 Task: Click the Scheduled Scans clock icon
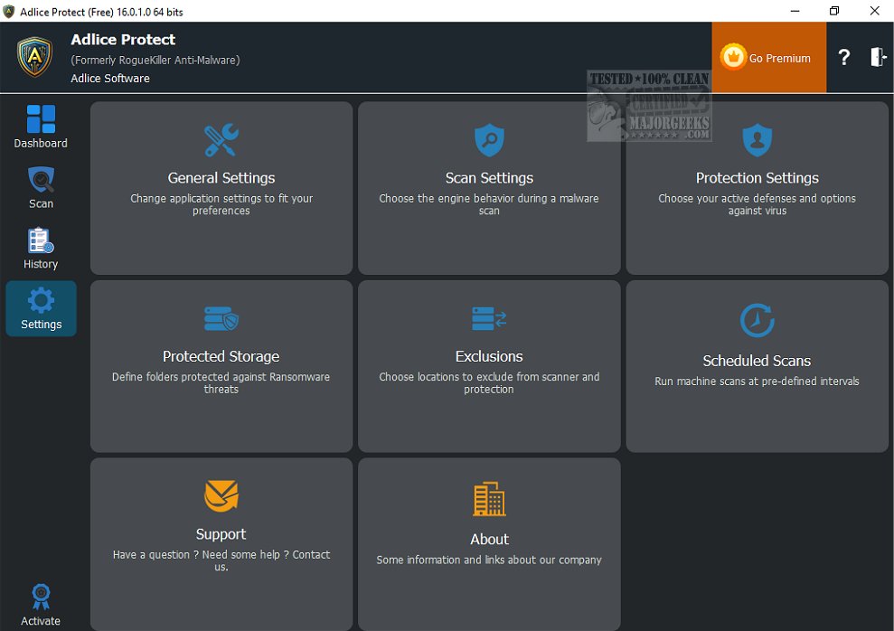(x=758, y=320)
